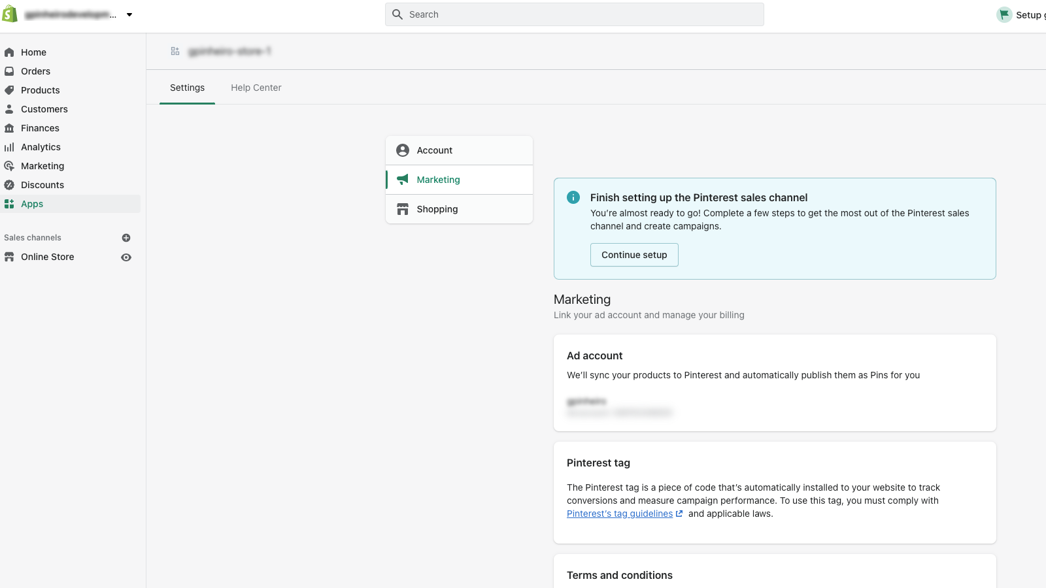The image size is (1046, 588).
Task: Toggle Online Store visibility eye icon
Action: coord(126,257)
